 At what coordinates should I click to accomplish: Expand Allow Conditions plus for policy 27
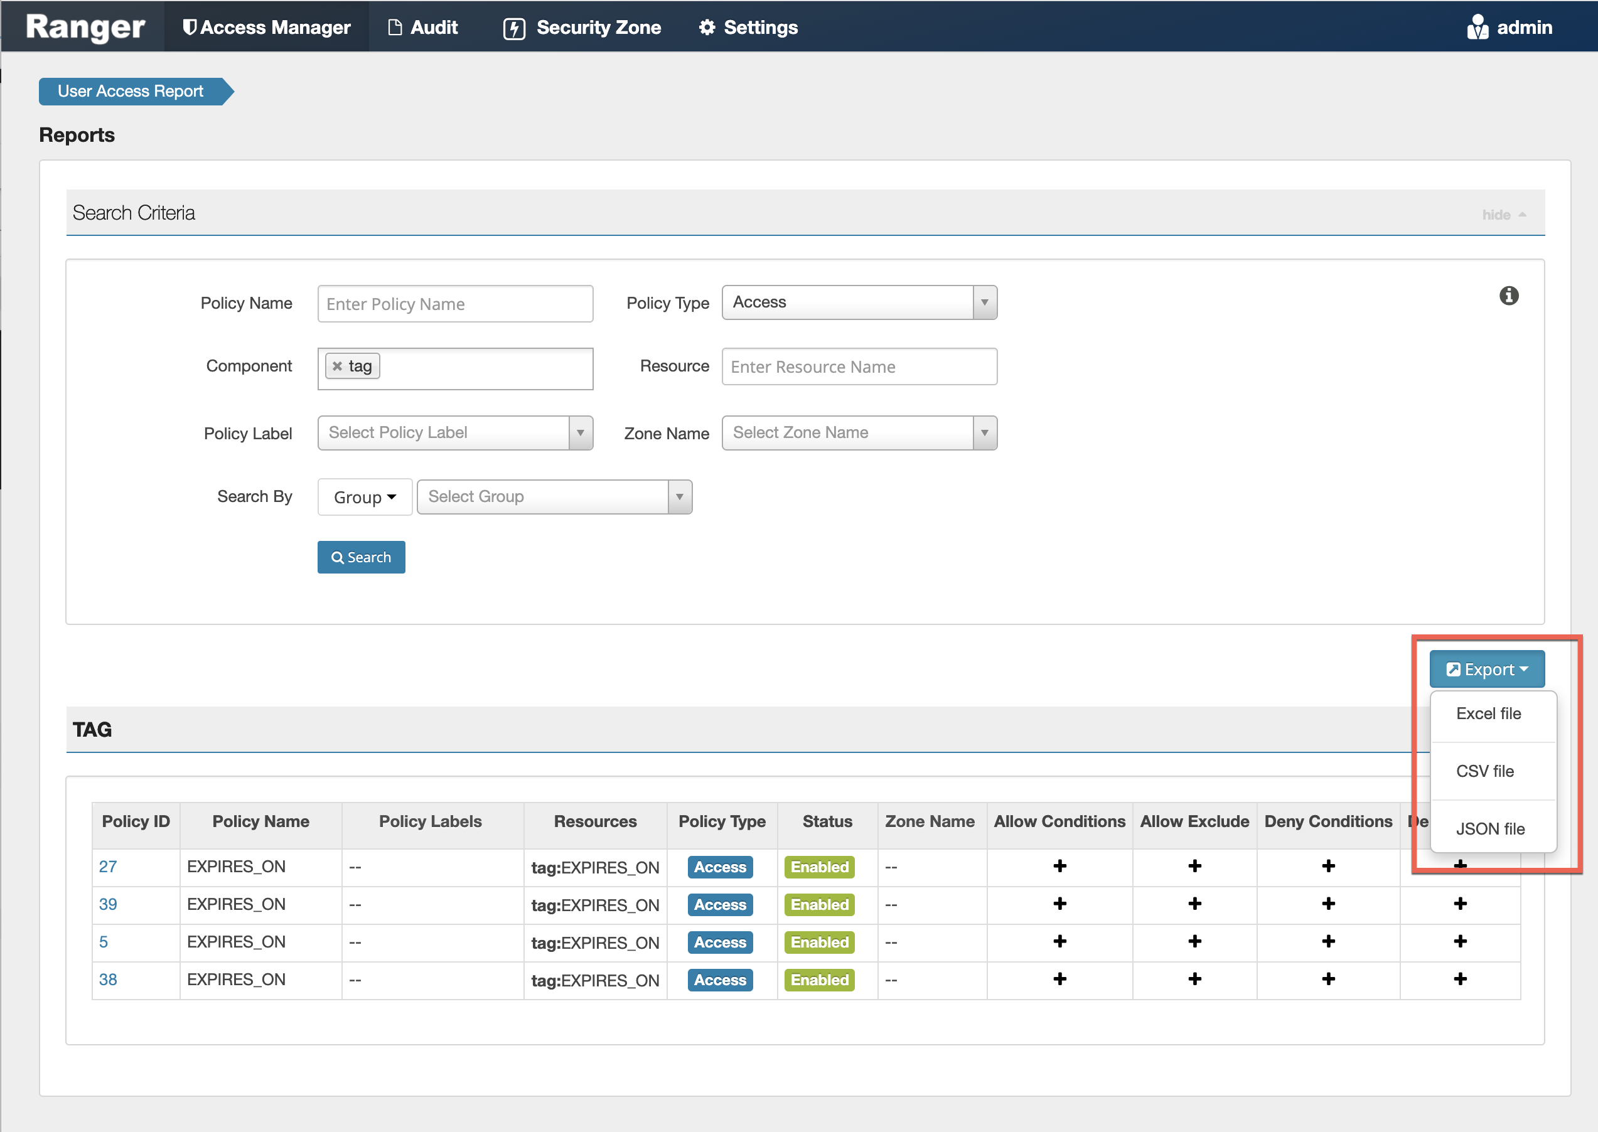click(x=1059, y=867)
